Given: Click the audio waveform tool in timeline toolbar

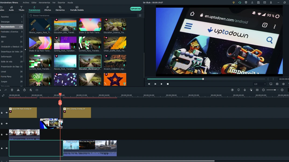Looking at the screenshot, I should coord(37,90).
